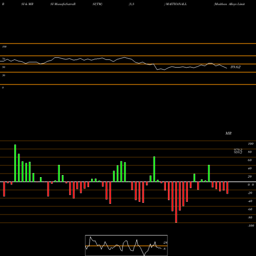Click the SI & MR header text
Screen dimensions: 256x256
click(x=27, y=4)
